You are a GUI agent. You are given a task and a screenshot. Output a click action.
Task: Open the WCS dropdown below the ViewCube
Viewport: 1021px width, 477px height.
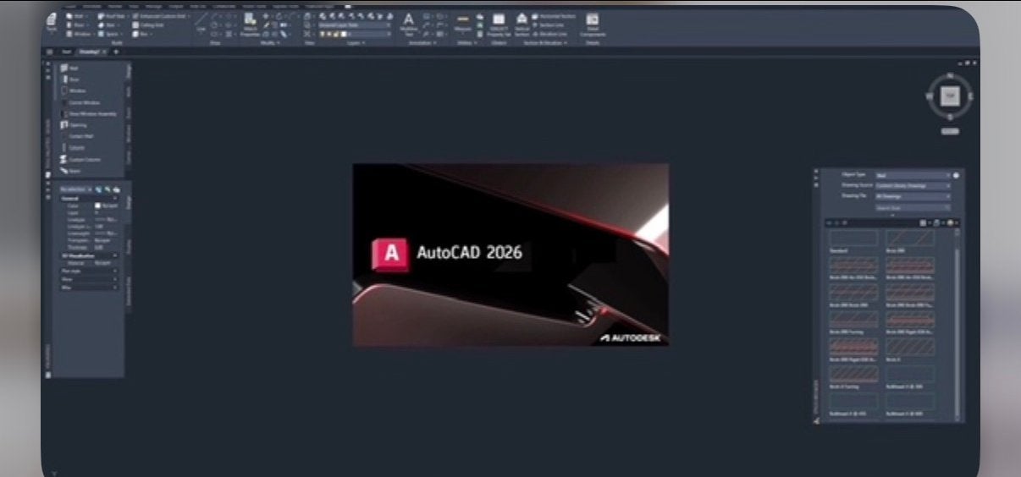point(950,131)
